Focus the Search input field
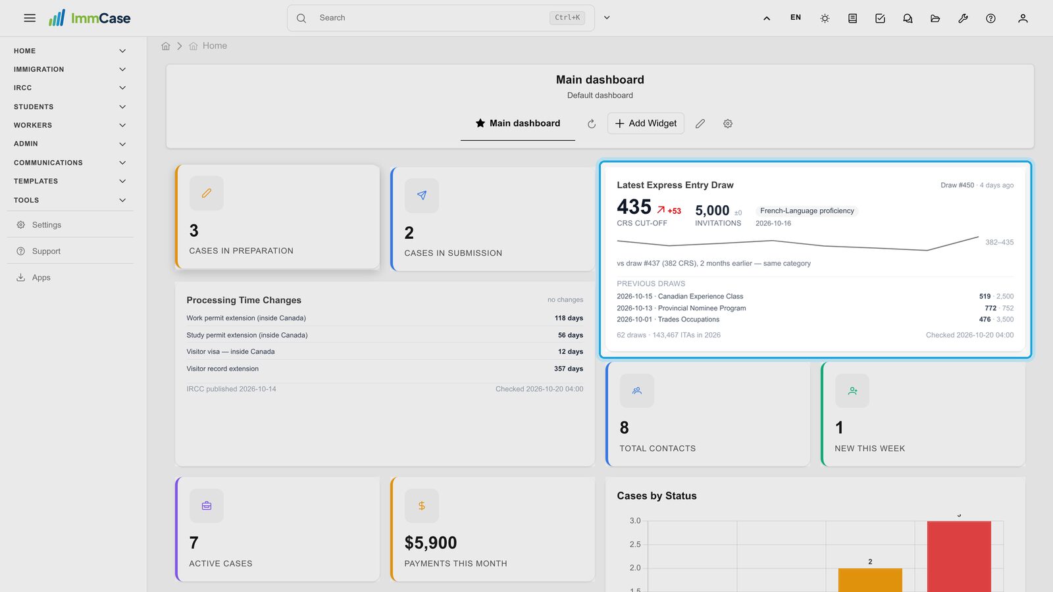 (x=441, y=18)
